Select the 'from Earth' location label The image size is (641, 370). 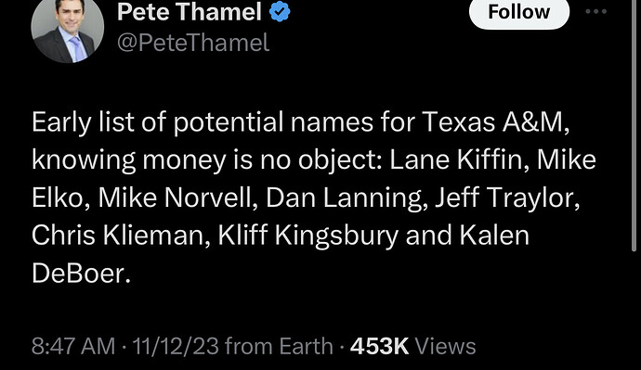[x=280, y=346]
